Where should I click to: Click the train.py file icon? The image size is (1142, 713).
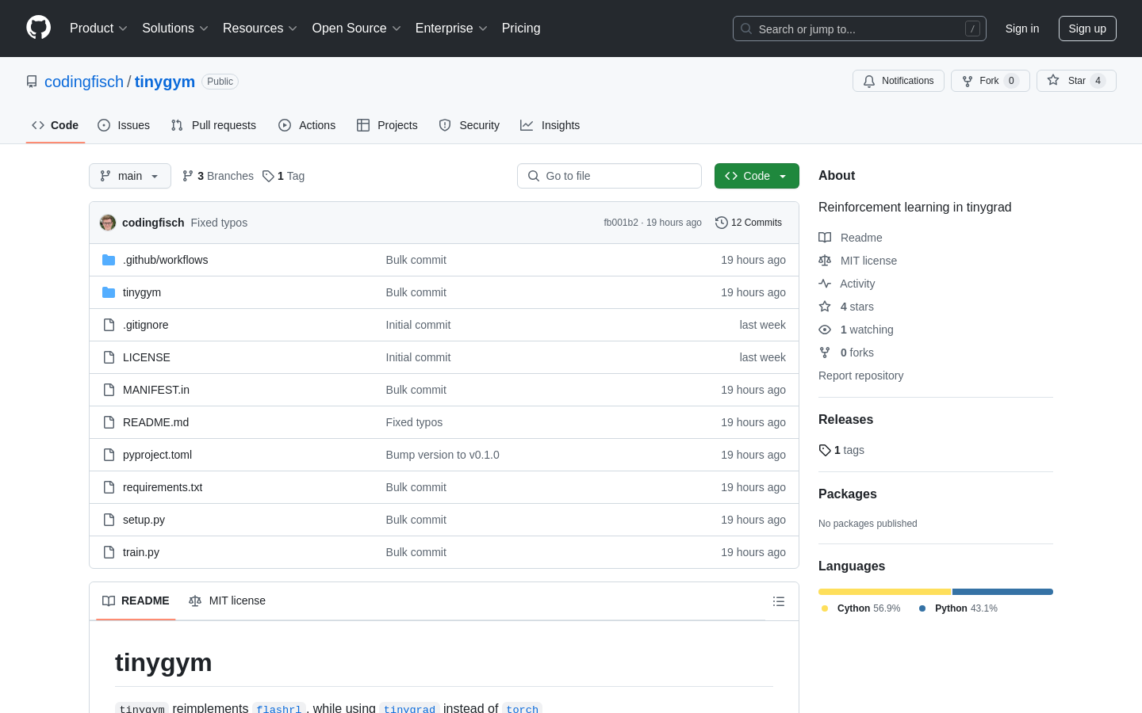pos(109,552)
